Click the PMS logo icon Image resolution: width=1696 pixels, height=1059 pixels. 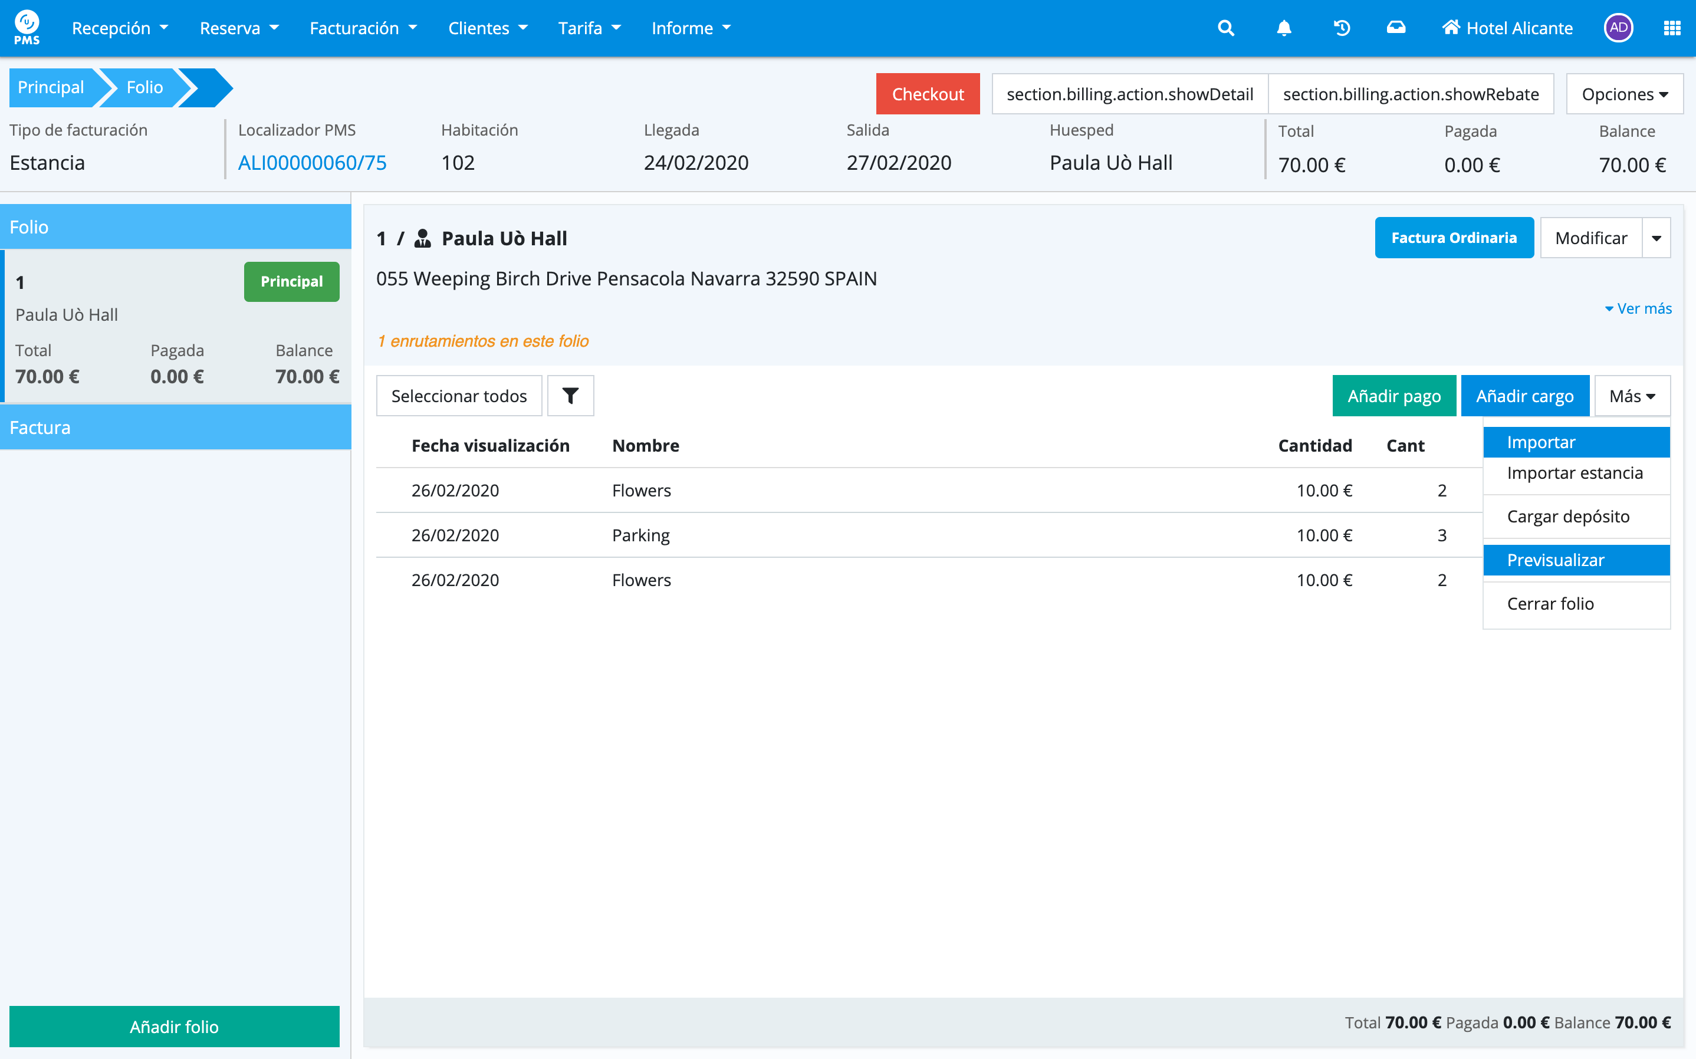tap(27, 27)
